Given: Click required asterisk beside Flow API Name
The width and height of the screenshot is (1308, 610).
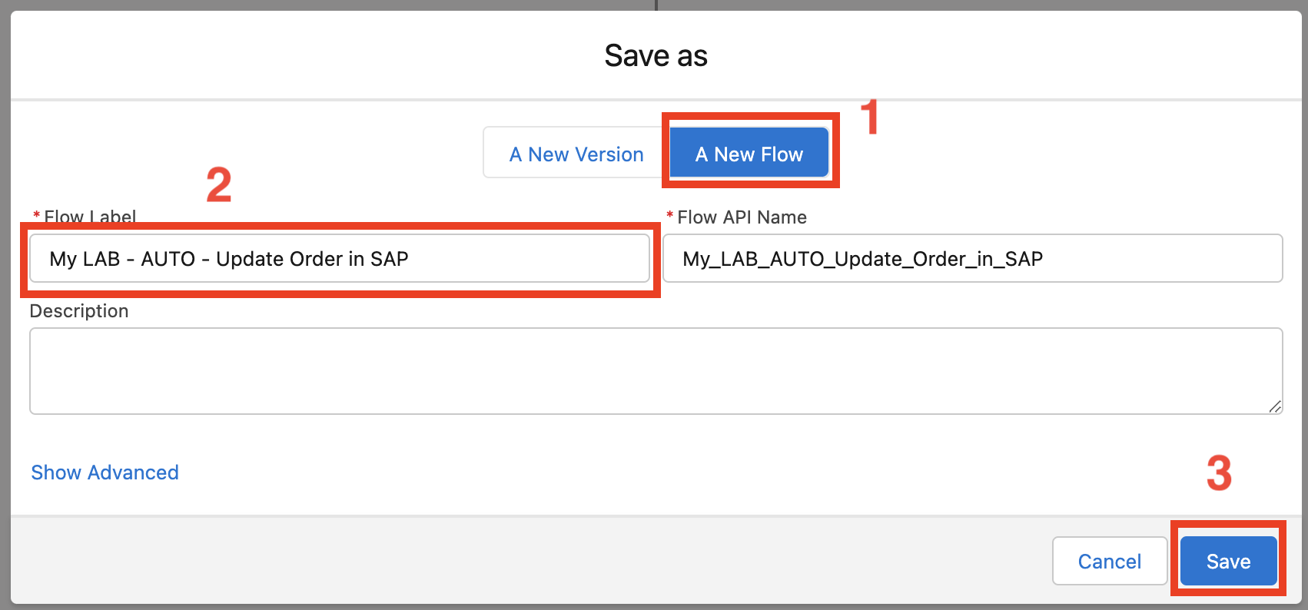Looking at the screenshot, I should [669, 216].
